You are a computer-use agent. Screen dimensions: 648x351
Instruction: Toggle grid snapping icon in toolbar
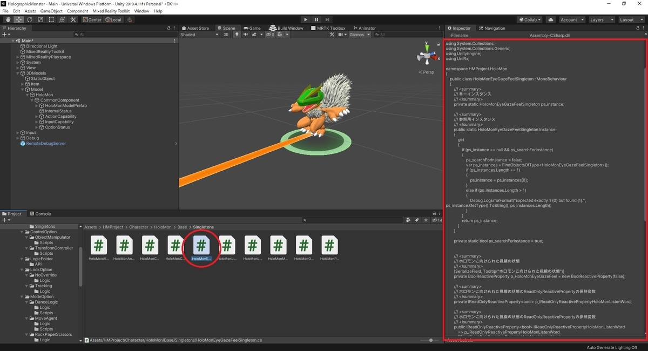[130, 19]
